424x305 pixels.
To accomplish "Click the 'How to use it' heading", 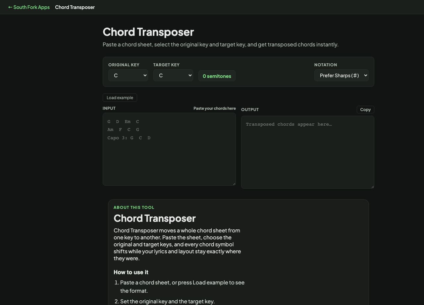I will click(x=131, y=272).
